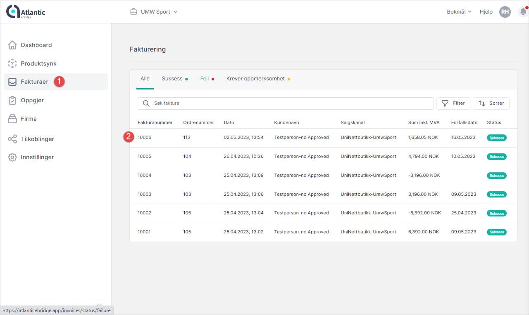Screen dimensions: 529x315
Task: Click the Innstillinger gear icon
Action: point(12,157)
